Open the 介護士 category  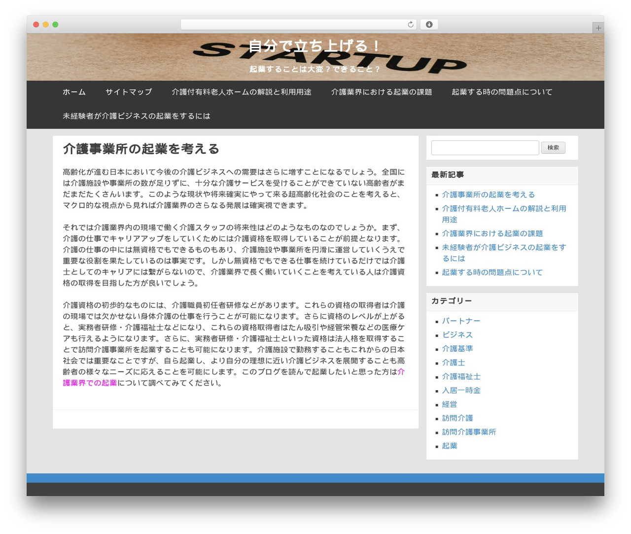453,363
